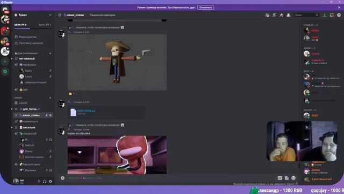This screenshot has width=344, height=194.
Task: Click the 0001-0008 file attachment icon
Action: click(x=73, y=112)
